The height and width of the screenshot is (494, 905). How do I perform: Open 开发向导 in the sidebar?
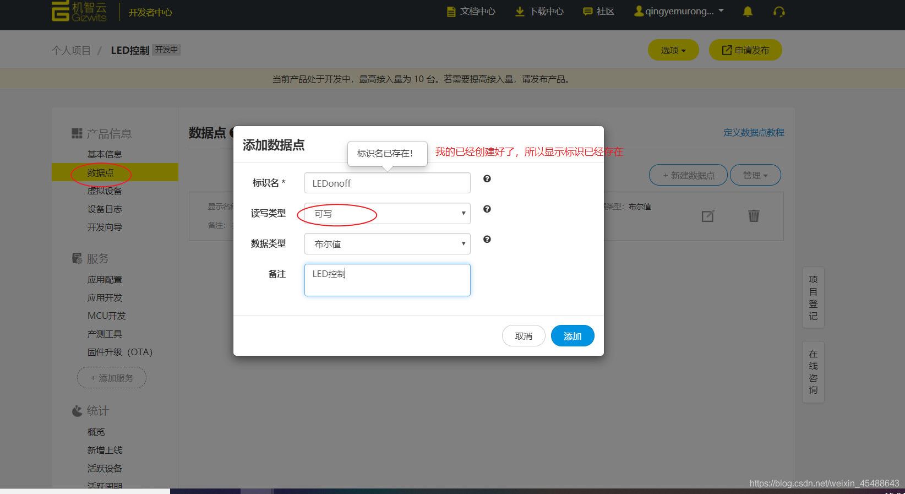[105, 227]
